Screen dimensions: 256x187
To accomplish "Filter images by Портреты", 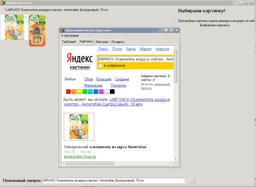I will click(x=119, y=85).
